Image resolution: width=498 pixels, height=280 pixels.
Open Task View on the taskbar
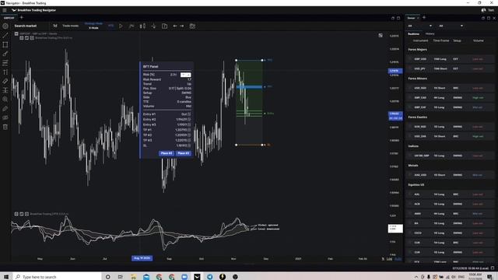tap(121, 277)
